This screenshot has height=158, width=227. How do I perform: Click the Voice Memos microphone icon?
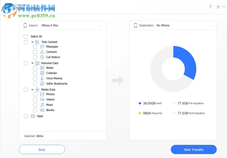pos(42,78)
